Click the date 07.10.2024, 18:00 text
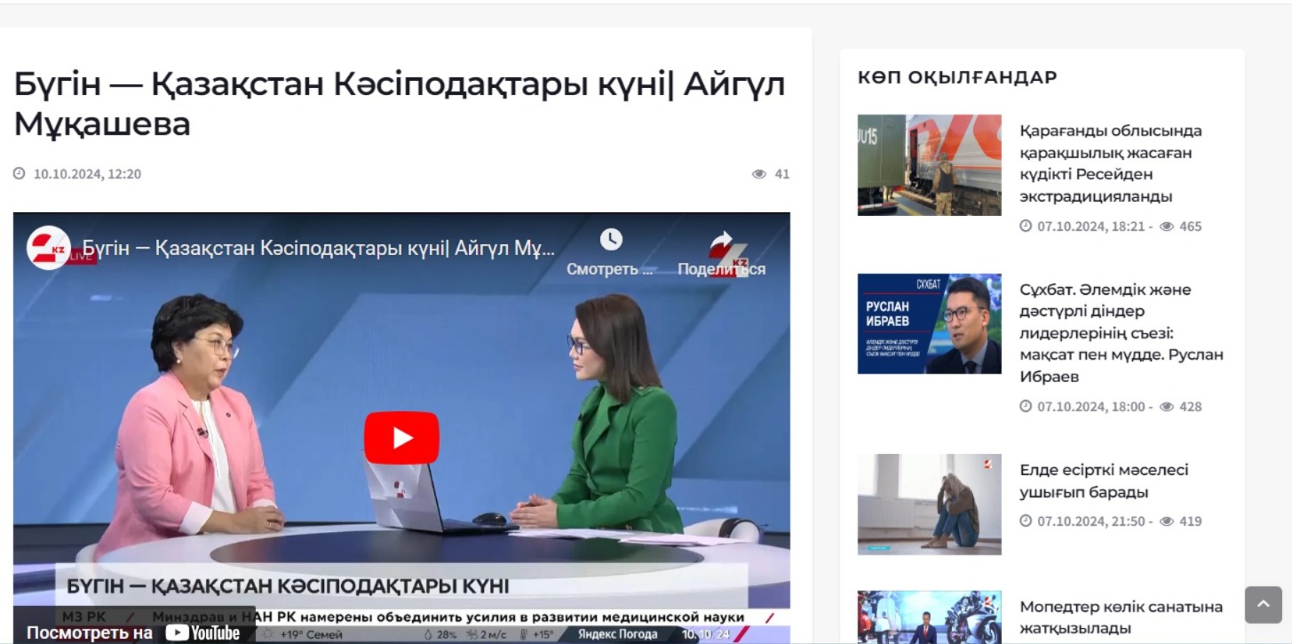 (1090, 407)
